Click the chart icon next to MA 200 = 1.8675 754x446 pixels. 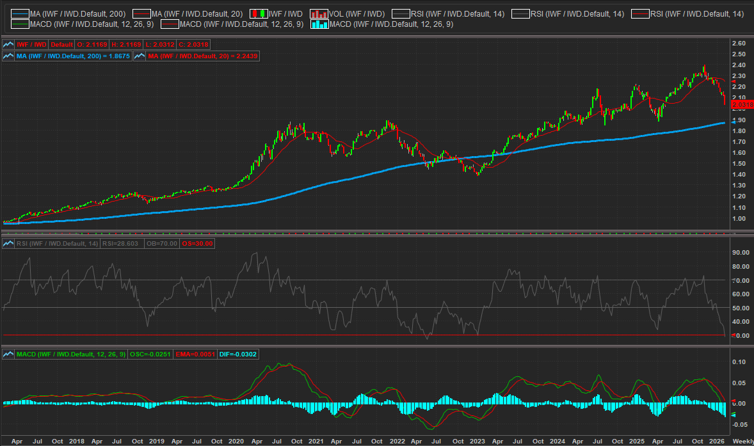[9, 56]
